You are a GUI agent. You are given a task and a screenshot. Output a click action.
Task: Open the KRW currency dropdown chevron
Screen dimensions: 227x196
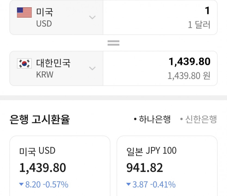(x=92, y=68)
